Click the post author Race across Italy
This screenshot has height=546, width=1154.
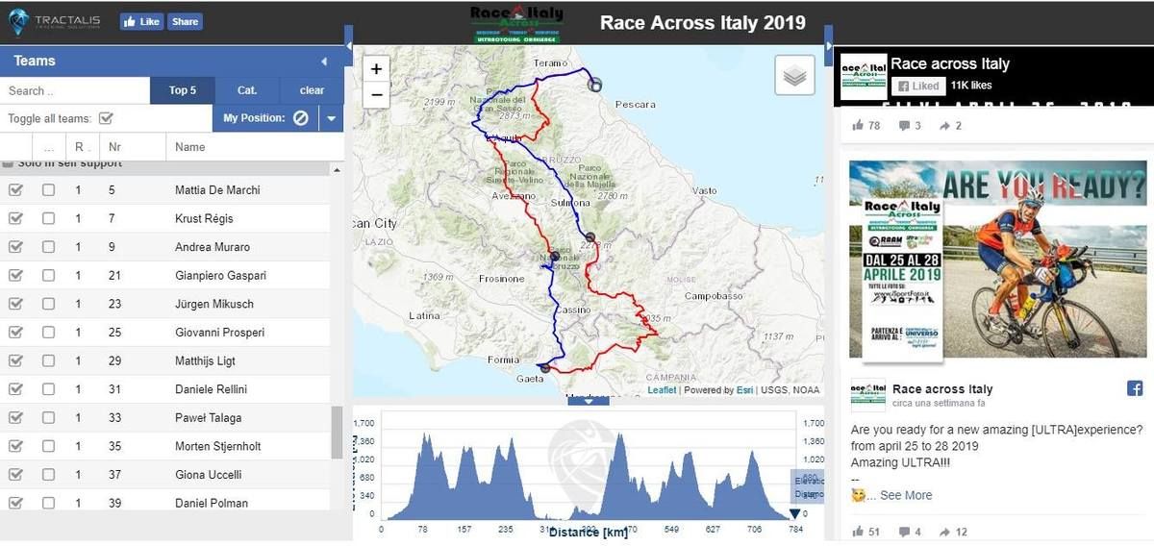(942, 389)
